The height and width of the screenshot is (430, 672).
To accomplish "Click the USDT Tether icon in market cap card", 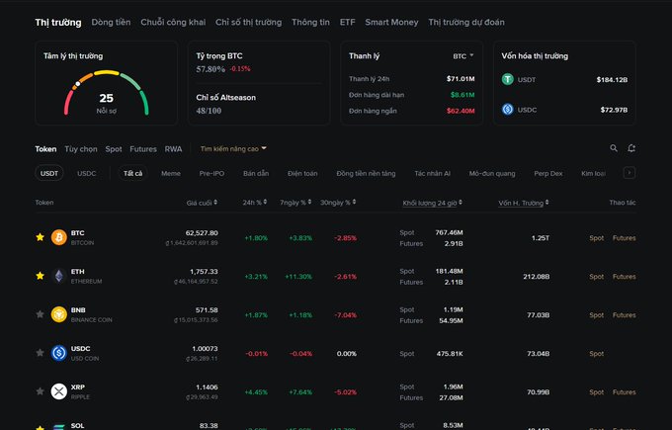I will pyautogui.click(x=508, y=79).
